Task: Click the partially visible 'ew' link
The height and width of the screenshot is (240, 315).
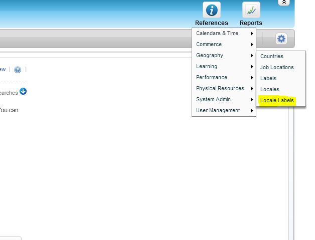Action: pos(3,70)
